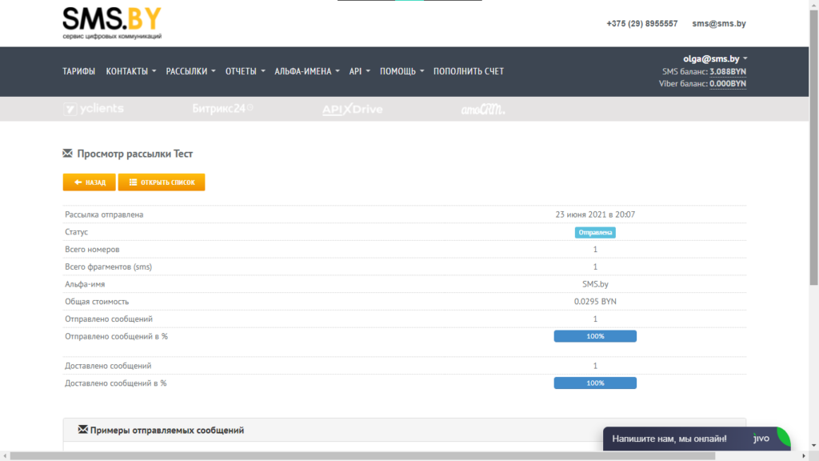Click the sent messages 100% progress bar
This screenshot has height=461, width=819.
(x=595, y=336)
